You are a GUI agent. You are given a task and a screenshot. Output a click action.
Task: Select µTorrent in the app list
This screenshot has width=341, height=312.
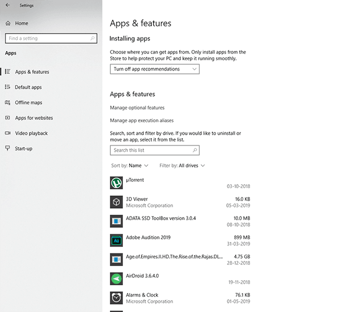coord(180,183)
